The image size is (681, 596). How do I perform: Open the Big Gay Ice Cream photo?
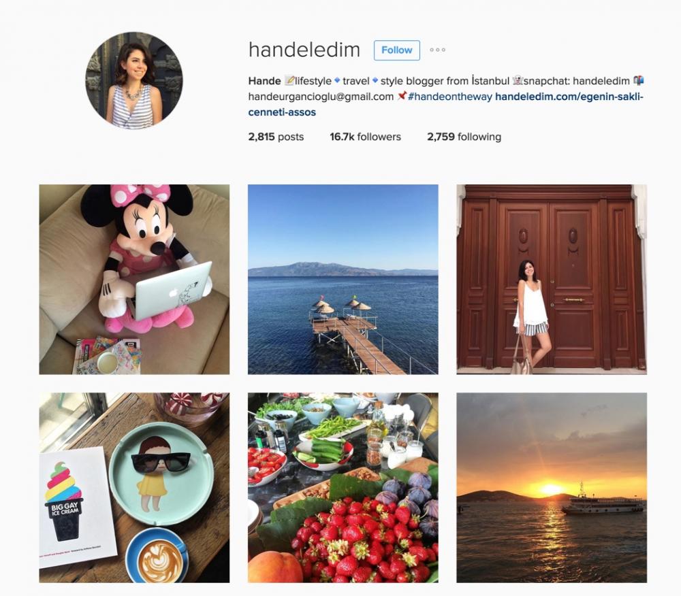click(x=134, y=488)
